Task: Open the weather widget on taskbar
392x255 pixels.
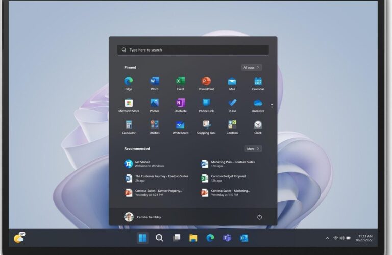Action: 19,238
